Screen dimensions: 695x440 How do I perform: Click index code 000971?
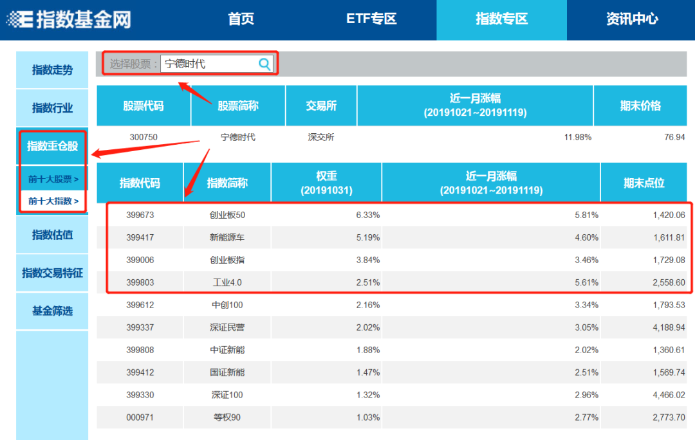(x=140, y=418)
